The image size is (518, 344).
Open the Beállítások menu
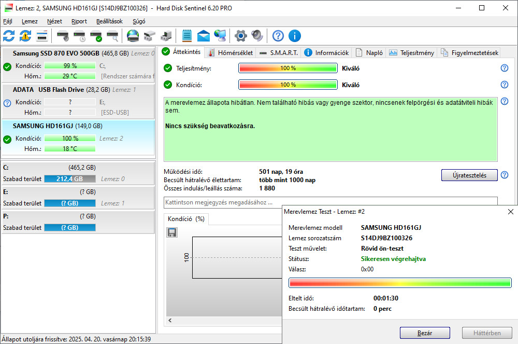[109, 21]
